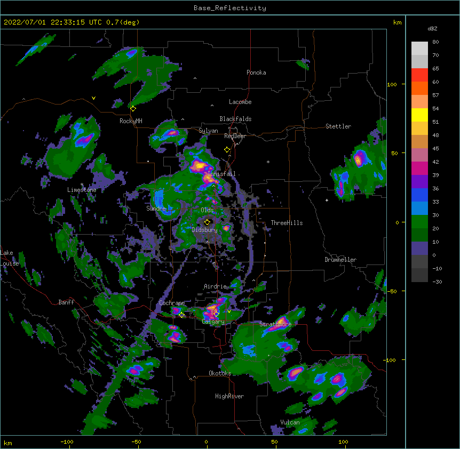Screen dimensions: 460x449
Task: Click the RedDeer city label
Action: point(235,136)
